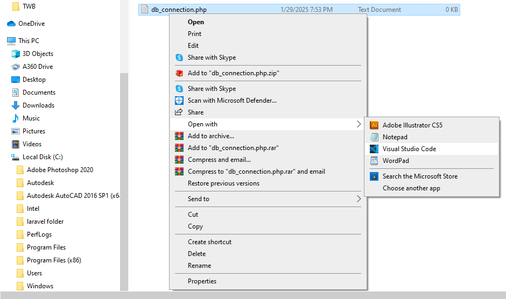Open the Program Files (x86) folder
Image resolution: width=506 pixels, height=299 pixels.
pos(54,260)
